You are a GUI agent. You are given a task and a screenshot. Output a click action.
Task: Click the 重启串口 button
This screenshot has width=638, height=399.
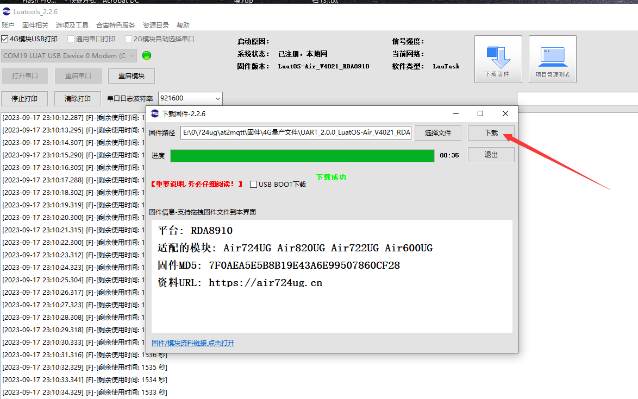point(78,76)
